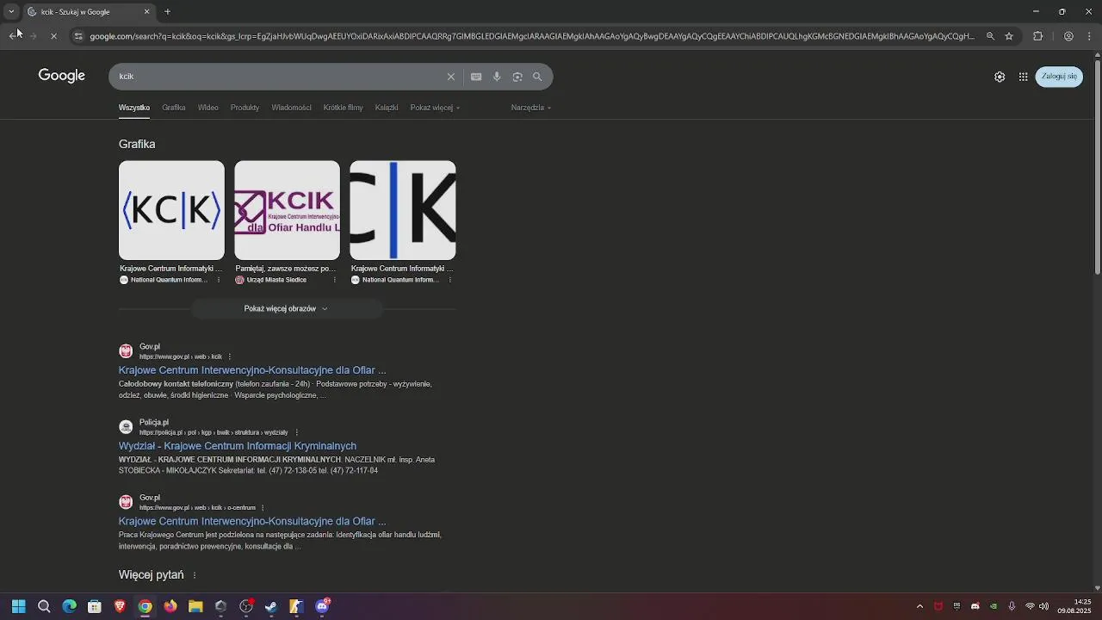The width and height of the screenshot is (1102, 620).
Task: Open more options for the o-centrum result
Action: 263,508
